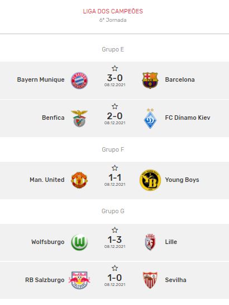Open the 3-0 Bayern match score
Viewport: 229px width, 305px height.
click(x=115, y=78)
